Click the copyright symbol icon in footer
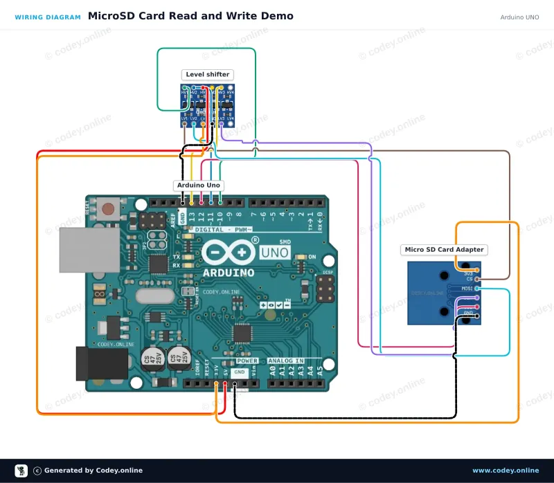This screenshot has width=554, height=483. coord(37,471)
